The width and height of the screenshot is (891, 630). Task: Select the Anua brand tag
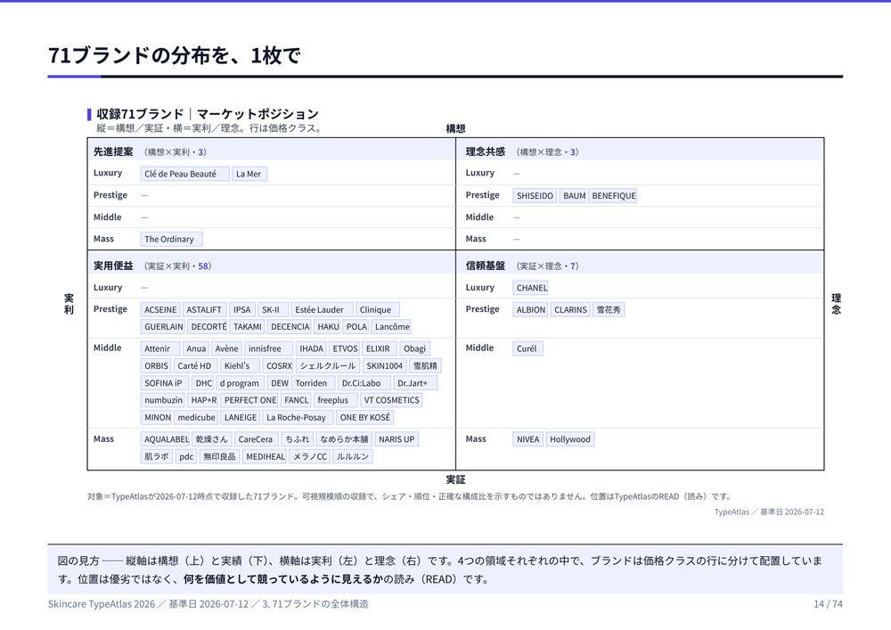(196, 348)
